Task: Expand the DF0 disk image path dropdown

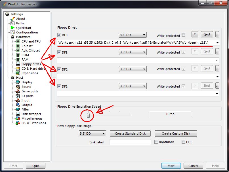Action: tap(217, 43)
